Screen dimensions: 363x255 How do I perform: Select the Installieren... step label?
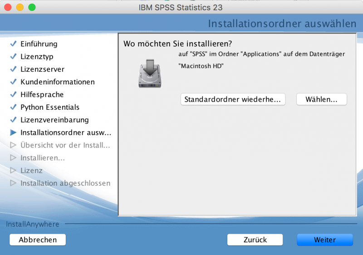pos(43,158)
